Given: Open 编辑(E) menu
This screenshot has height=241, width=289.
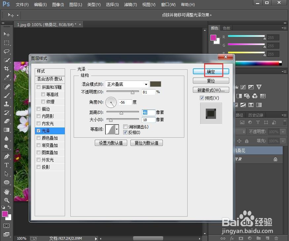Looking at the screenshot, I should [40, 4].
